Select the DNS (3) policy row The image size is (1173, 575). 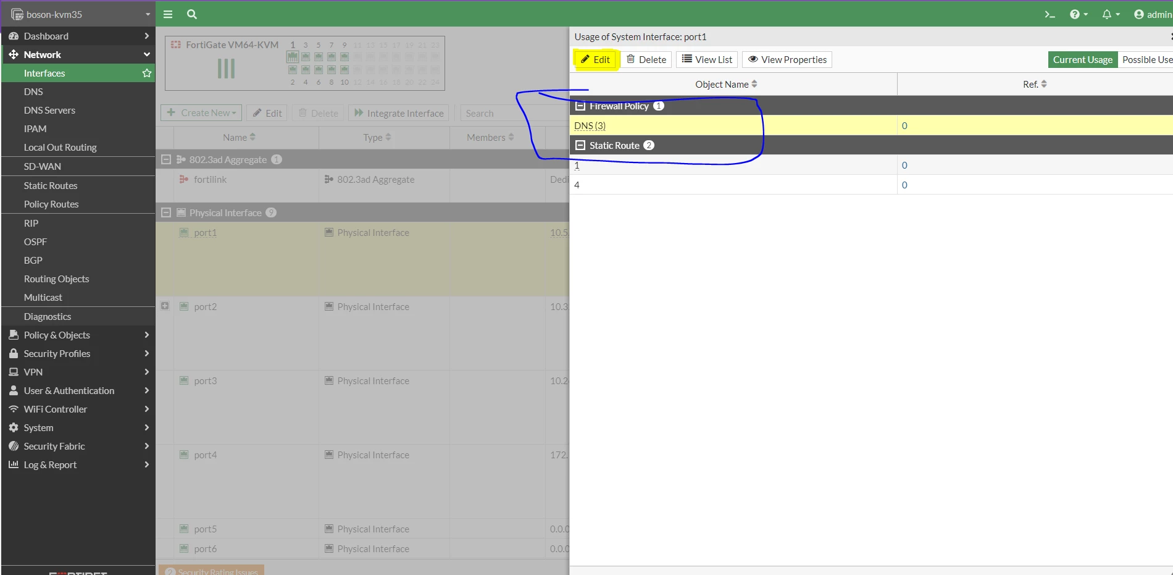point(871,125)
